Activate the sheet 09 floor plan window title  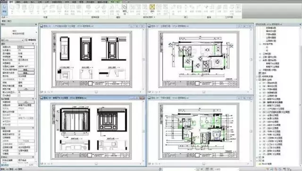[170, 98]
